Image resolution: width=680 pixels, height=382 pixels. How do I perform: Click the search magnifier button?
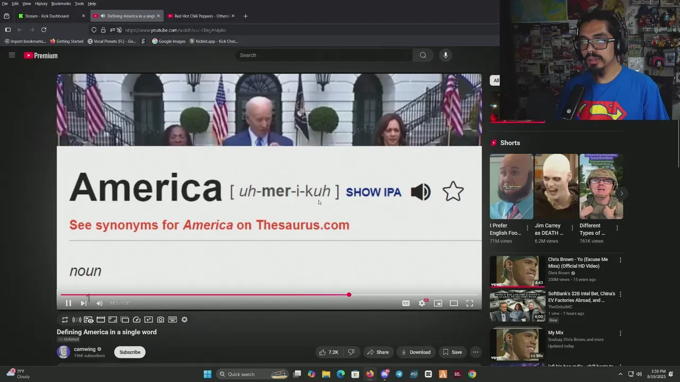coord(423,55)
